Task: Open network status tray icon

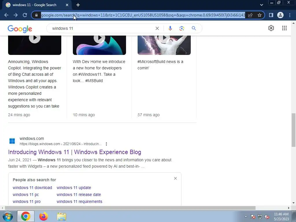Action: [260, 217]
